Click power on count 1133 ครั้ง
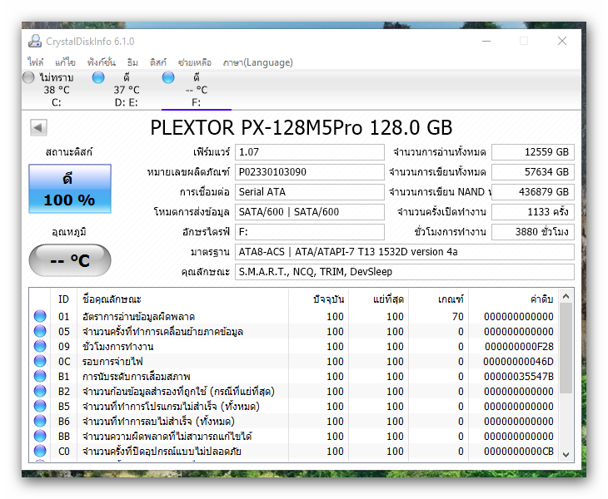The width and height of the screenshot is (608, 499). coord(533,212)
